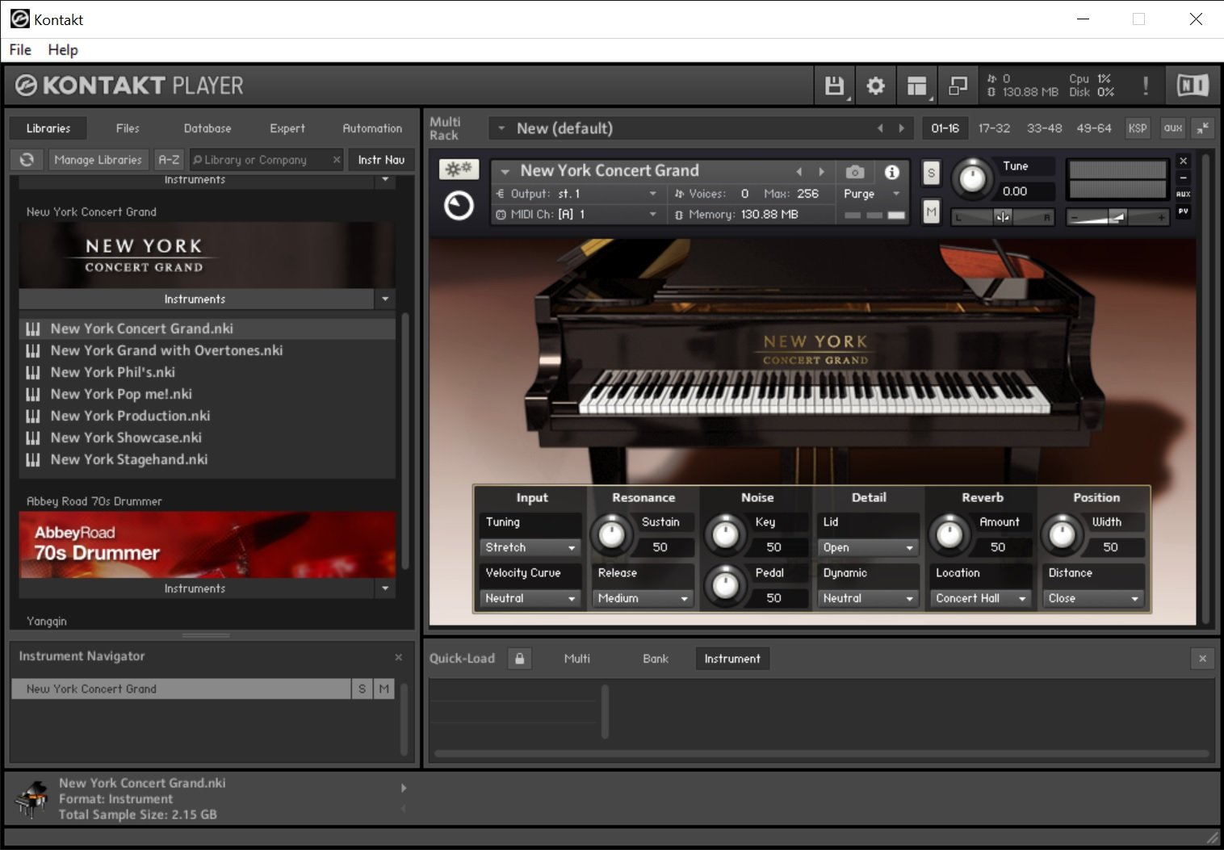Click the exclamation panic icon
The height and width of the screenshot is (850, 1224).
pyautogui.click(x=1145, y=86)
